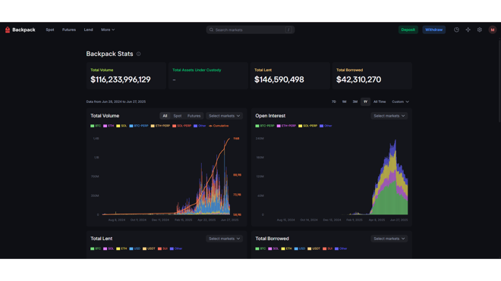501x281 pixels.
Task: Open the Futures navigation item
Action: click(x=69, y=30)
